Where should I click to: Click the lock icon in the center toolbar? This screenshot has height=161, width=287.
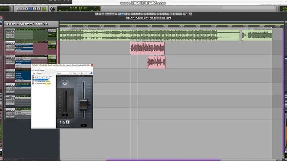(170, 18)
